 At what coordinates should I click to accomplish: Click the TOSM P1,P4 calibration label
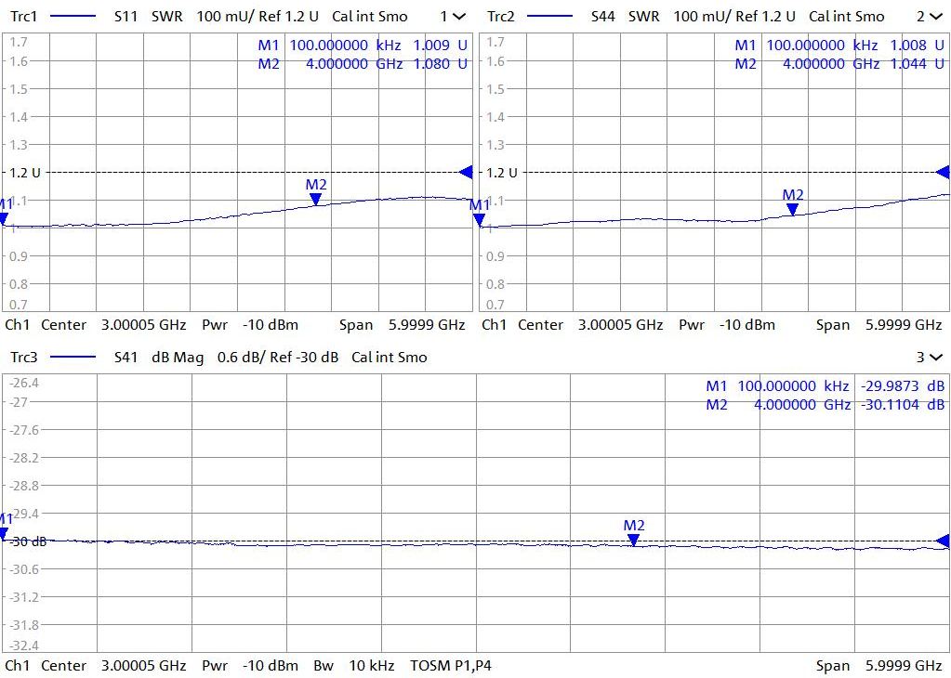coord(449,666)
